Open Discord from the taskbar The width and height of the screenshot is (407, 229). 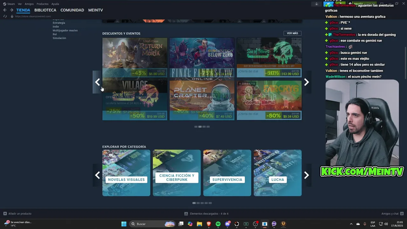(x=227, y=224)
